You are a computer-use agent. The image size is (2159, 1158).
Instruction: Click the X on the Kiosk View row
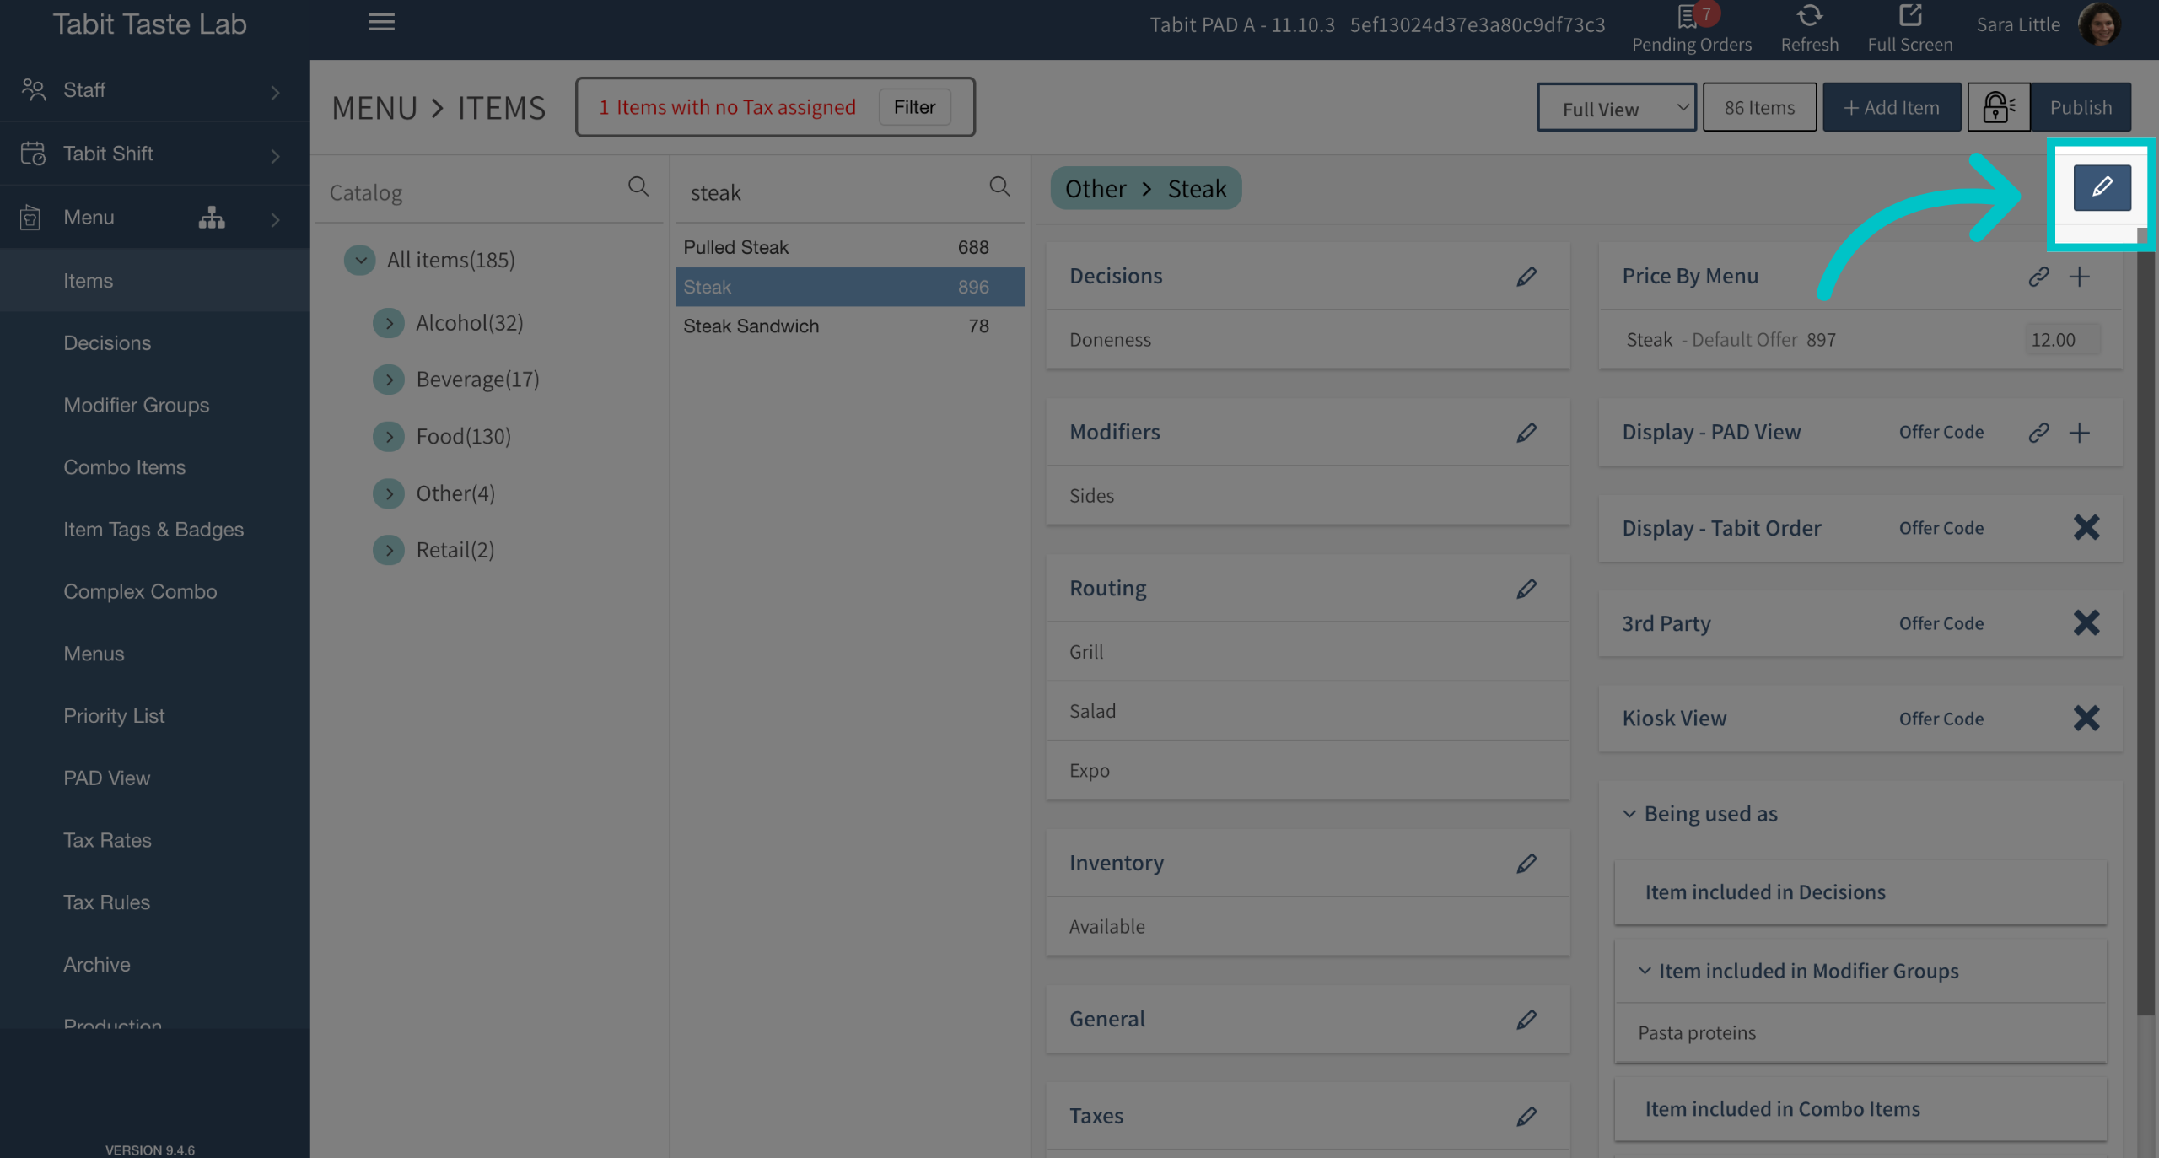(x=2086, y=719)
